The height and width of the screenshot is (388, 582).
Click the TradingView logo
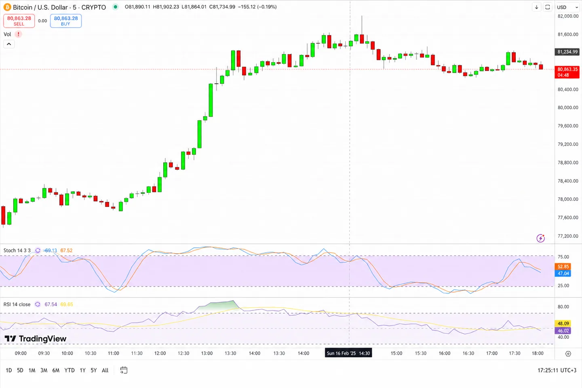click(x=36, y=339)
